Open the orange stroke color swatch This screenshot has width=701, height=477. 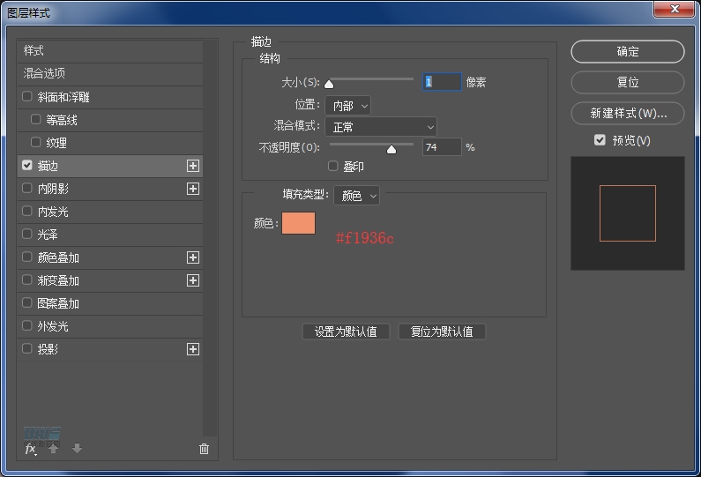(298, 223)
